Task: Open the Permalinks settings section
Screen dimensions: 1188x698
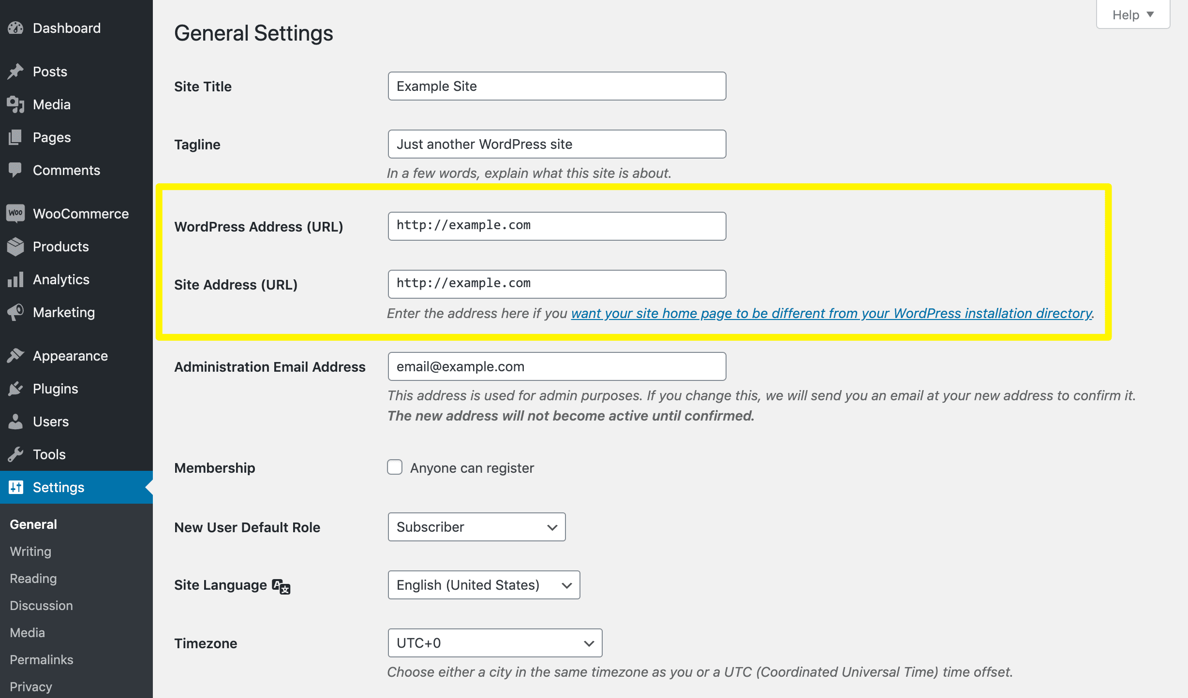Action: (x=41, y=659)
